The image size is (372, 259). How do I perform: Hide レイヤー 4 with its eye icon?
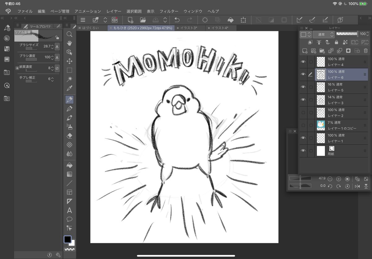click(303, 62)
